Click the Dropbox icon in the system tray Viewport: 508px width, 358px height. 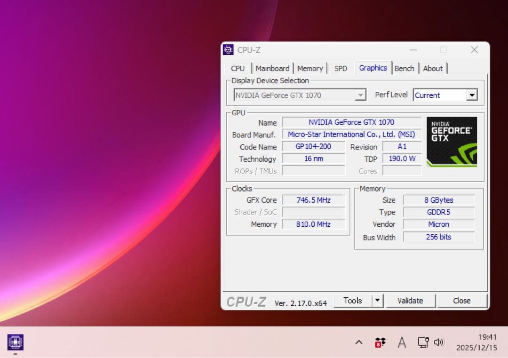coord(380,342)
